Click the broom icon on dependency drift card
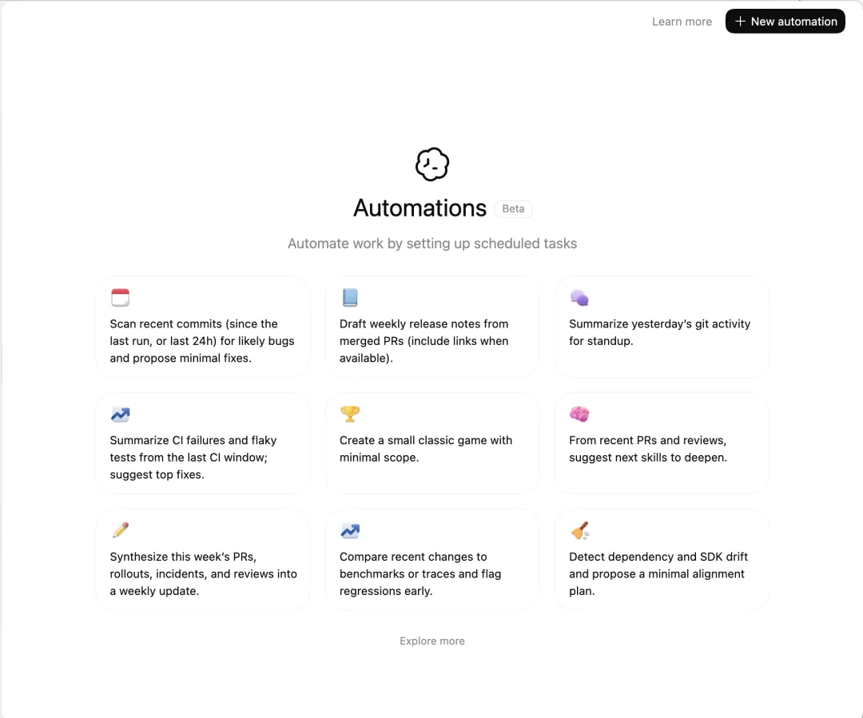 coord(579,530)
